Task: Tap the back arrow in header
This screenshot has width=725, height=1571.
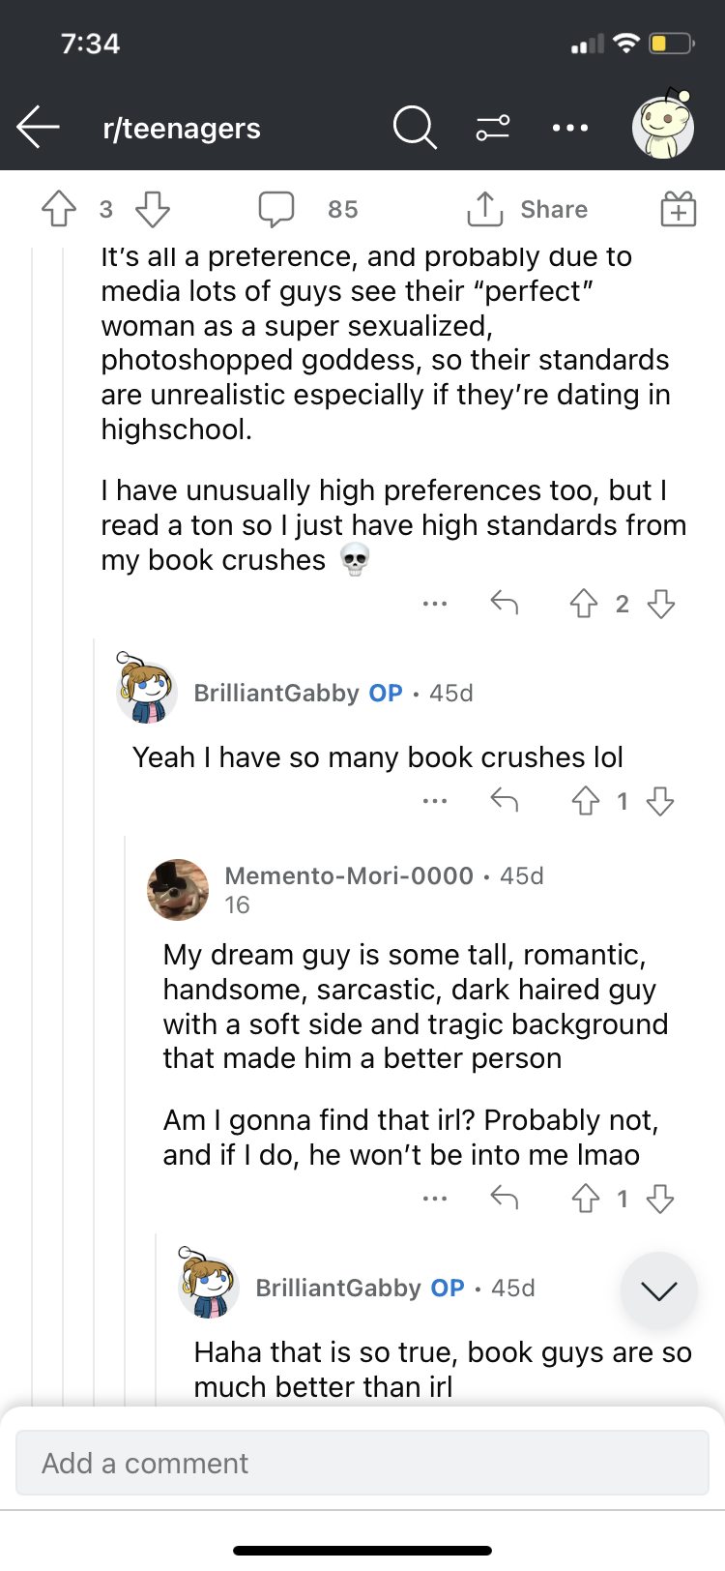Action: pyautogui.click(x=39, y=128)
